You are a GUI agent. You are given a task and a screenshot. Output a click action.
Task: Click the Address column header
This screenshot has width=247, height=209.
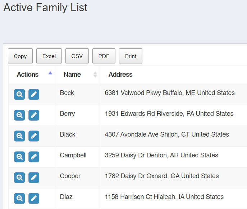(120, 75)
